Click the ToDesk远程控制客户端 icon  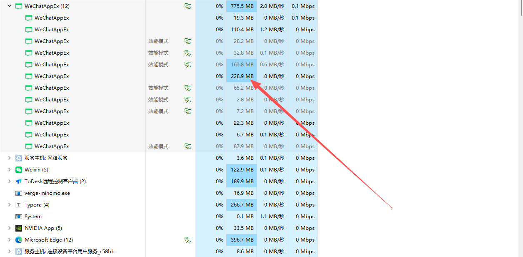point(19,181)
